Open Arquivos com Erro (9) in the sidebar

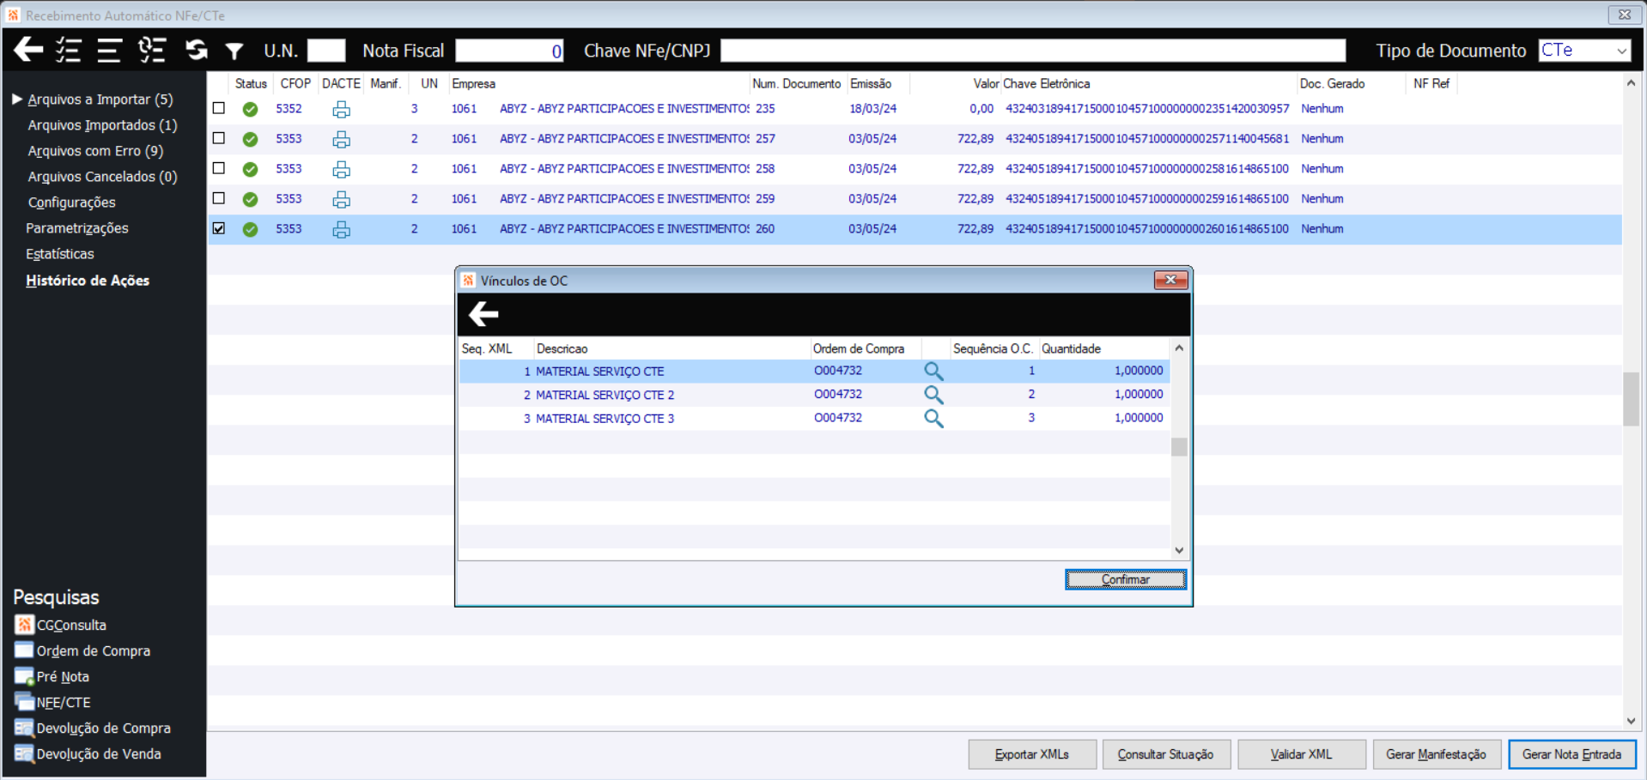[95, 151]
